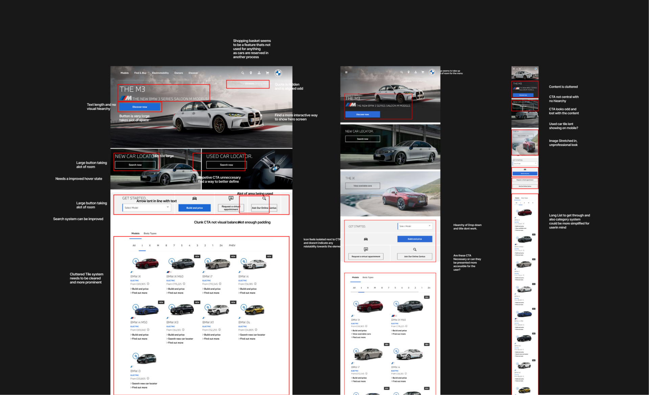Click Build and price link under desktop BMW i4 M50

click(x=140, y=335)
